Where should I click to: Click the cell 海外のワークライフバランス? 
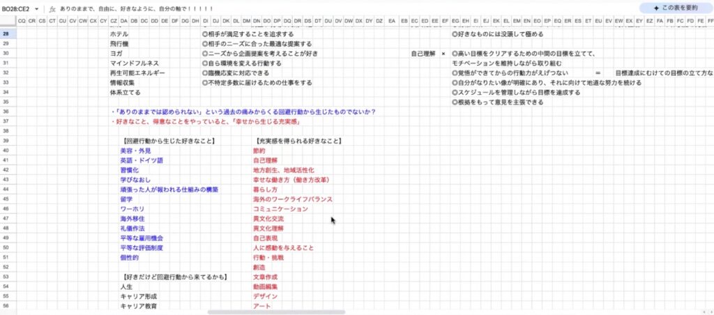(293, 199)
